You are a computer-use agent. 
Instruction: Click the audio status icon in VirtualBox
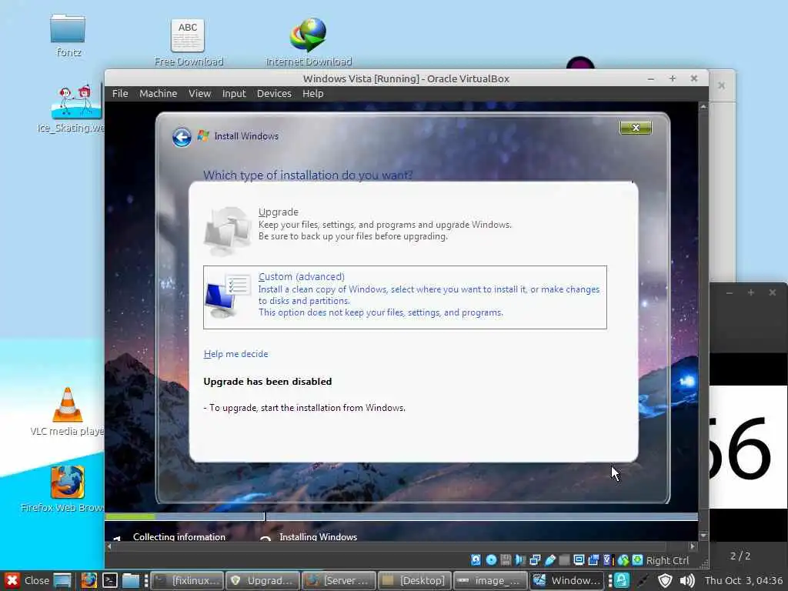pos(520,560)
